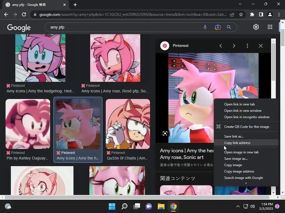Open a new browser tab
This screenshot has width=285, height=213.
[75, 5]
